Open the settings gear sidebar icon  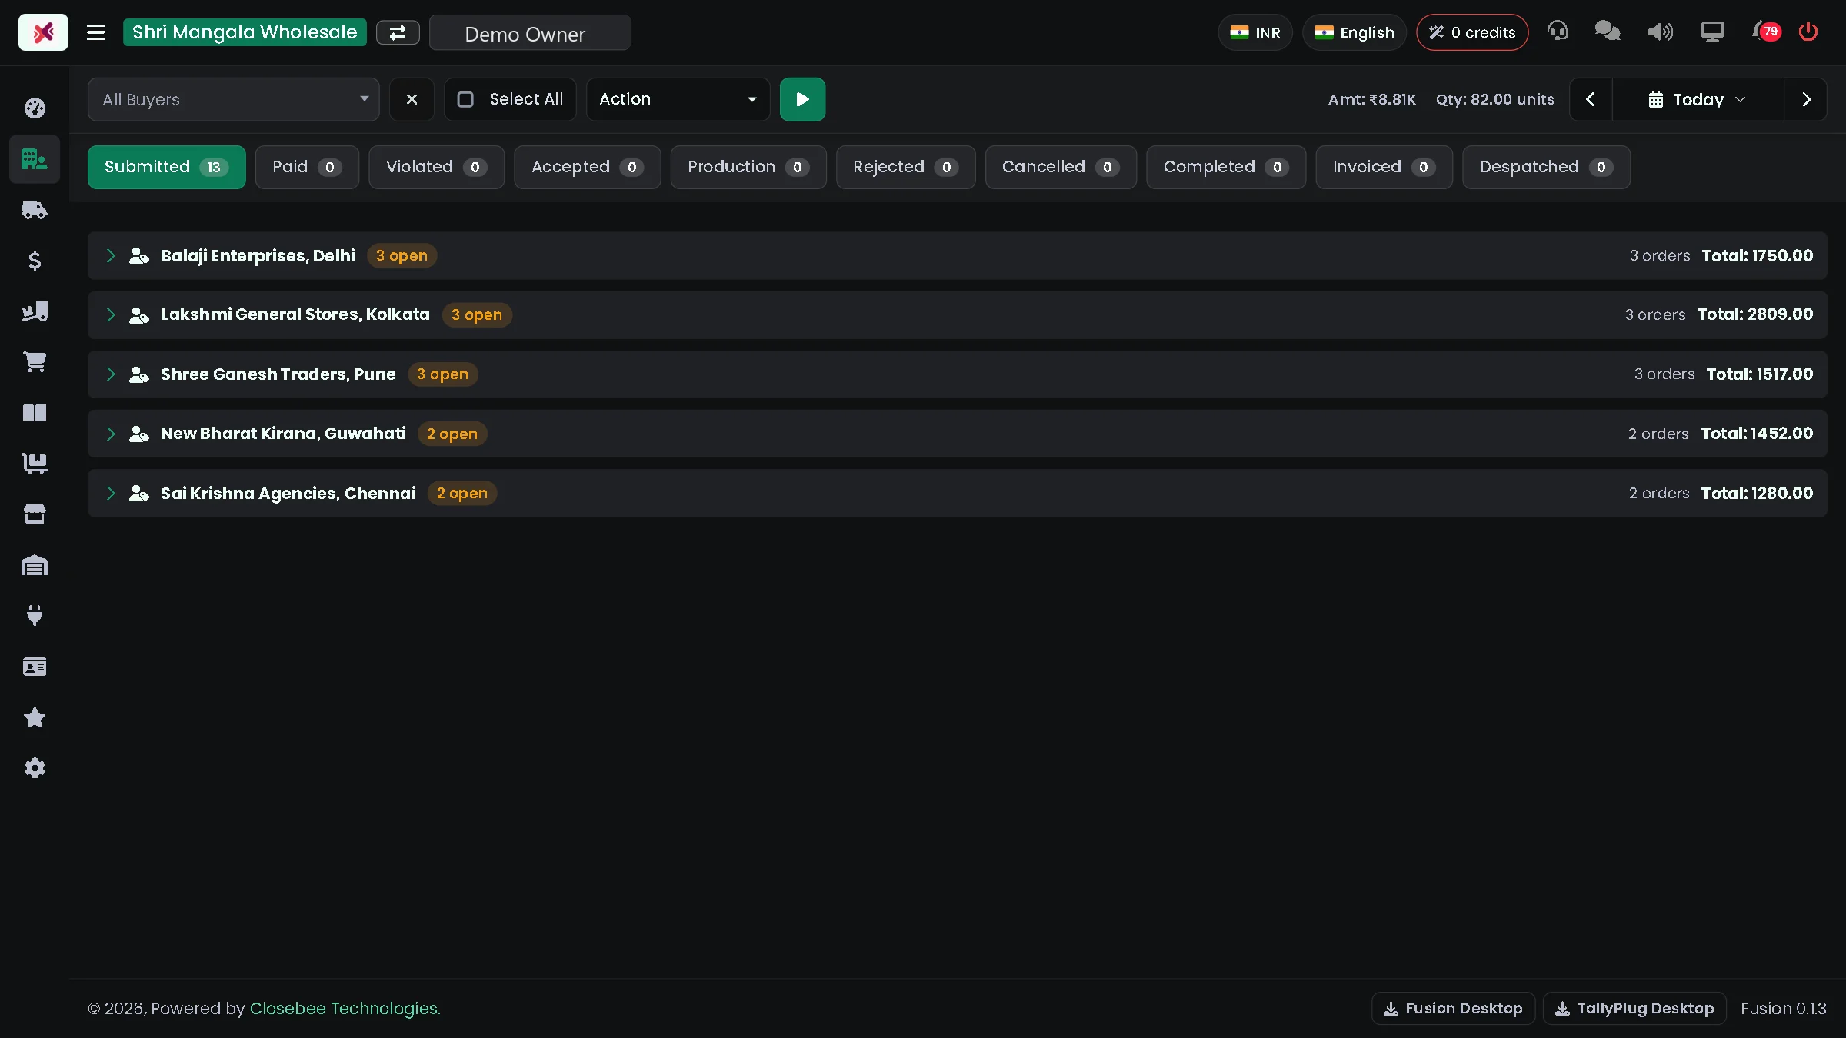[35, 768]
